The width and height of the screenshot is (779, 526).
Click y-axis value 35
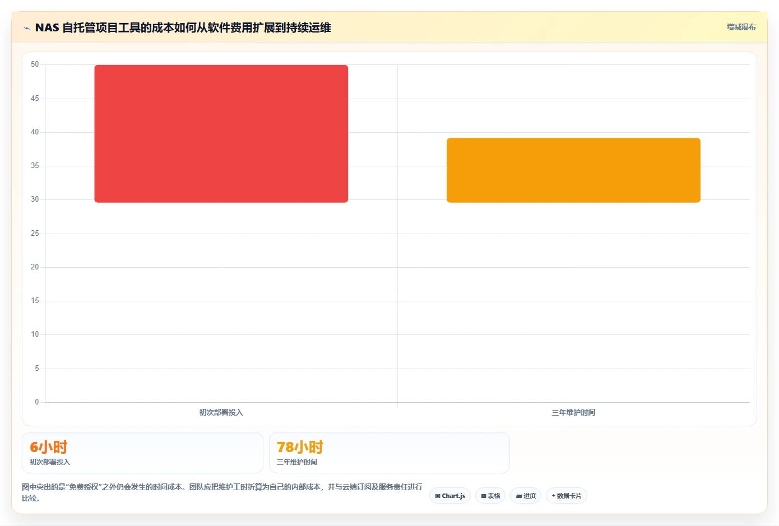click(x=35, y=166)
